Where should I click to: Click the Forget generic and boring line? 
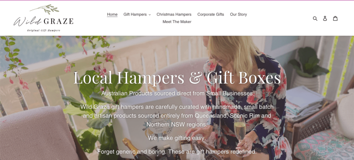(177, 152)
